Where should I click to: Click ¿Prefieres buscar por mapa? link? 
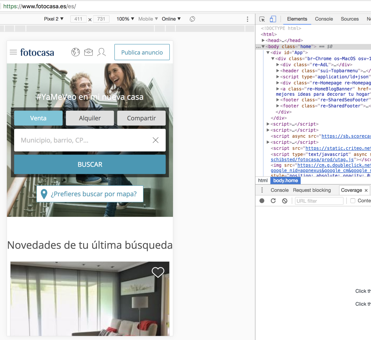click(90, 194)
